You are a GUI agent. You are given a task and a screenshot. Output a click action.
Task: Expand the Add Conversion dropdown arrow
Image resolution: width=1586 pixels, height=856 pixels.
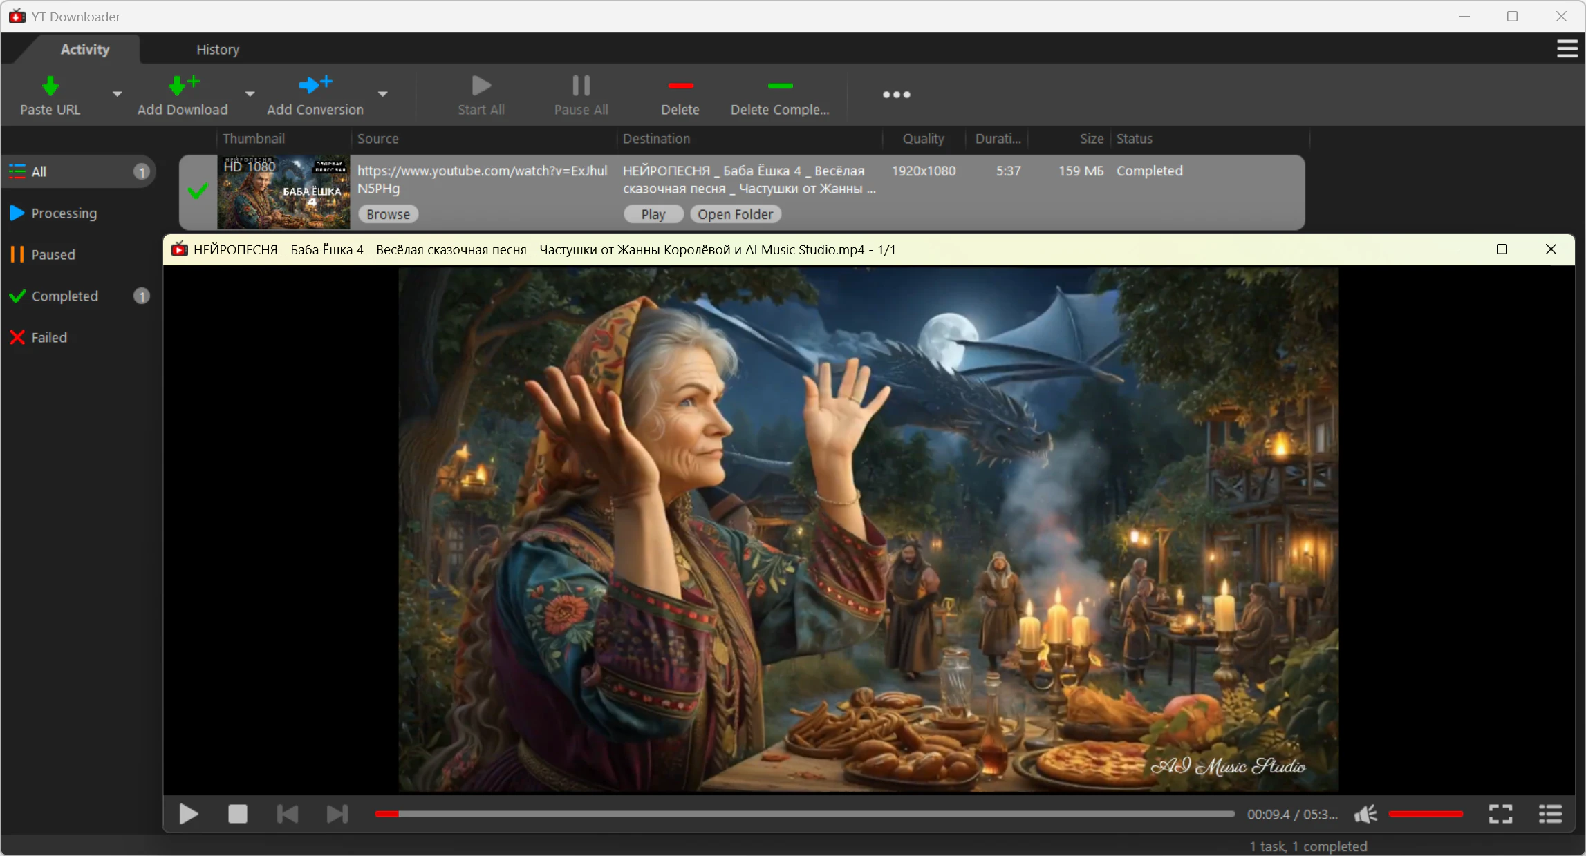[382, 94]
